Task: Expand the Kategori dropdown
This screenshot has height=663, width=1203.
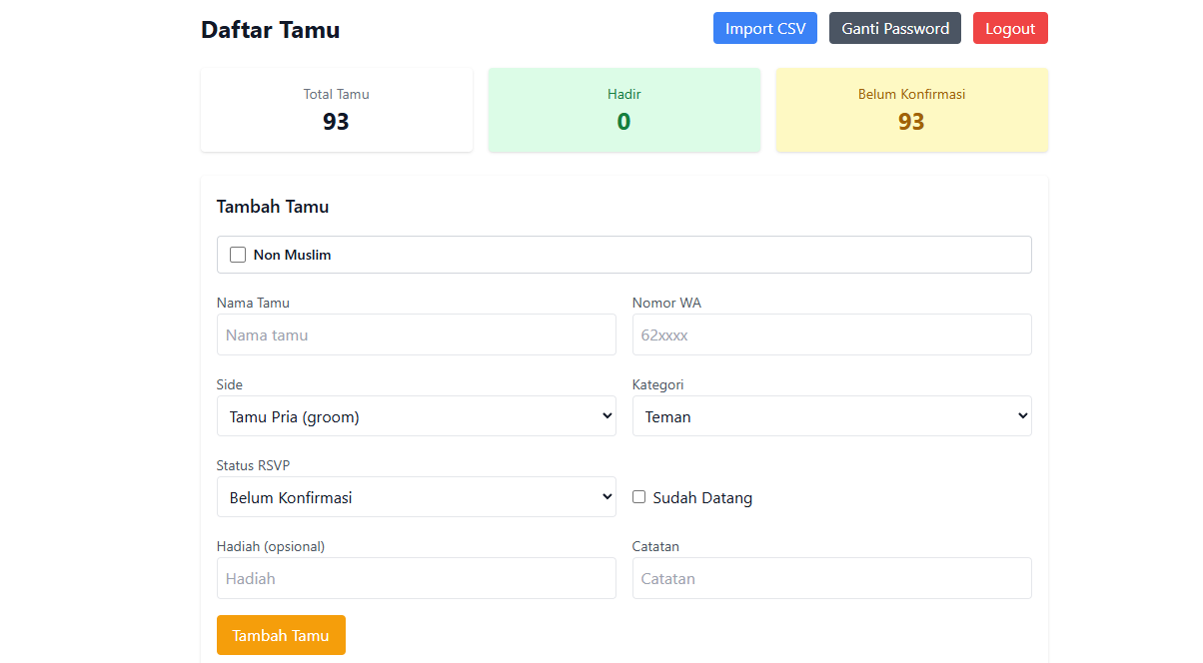Action: [x=831, y=416]
